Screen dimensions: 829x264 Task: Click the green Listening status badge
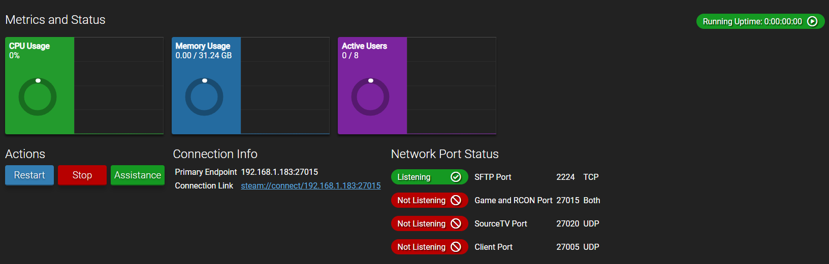pos(421,177)
